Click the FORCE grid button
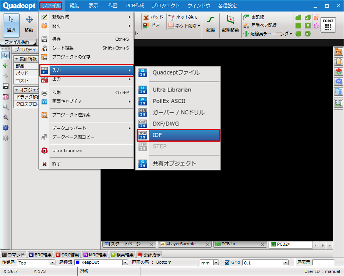 (328, 25)
